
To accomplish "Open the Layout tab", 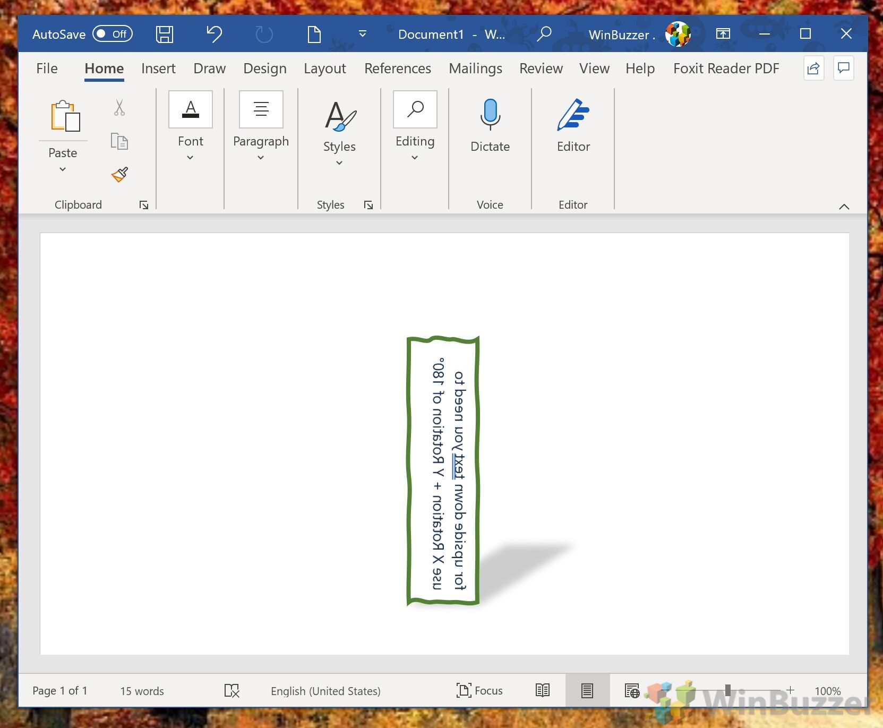I will click(x=324, y=68).
